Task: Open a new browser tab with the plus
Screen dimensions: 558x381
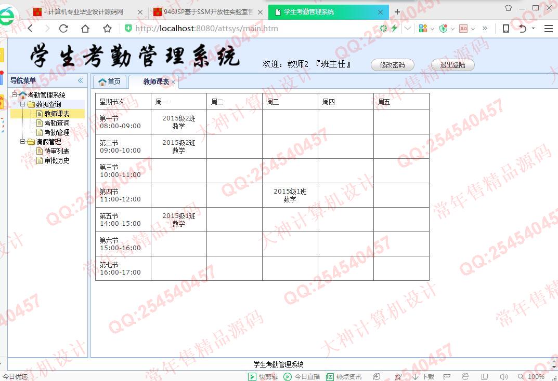Action: pos(397,12)
